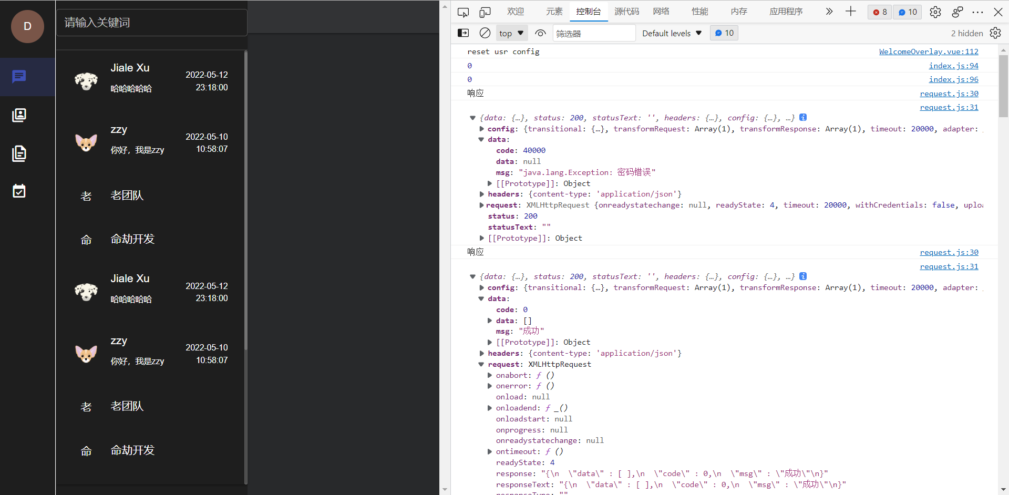Expand the config object in the response
This screenshot has width=1009, height=495.
click(x=481, y=129)
